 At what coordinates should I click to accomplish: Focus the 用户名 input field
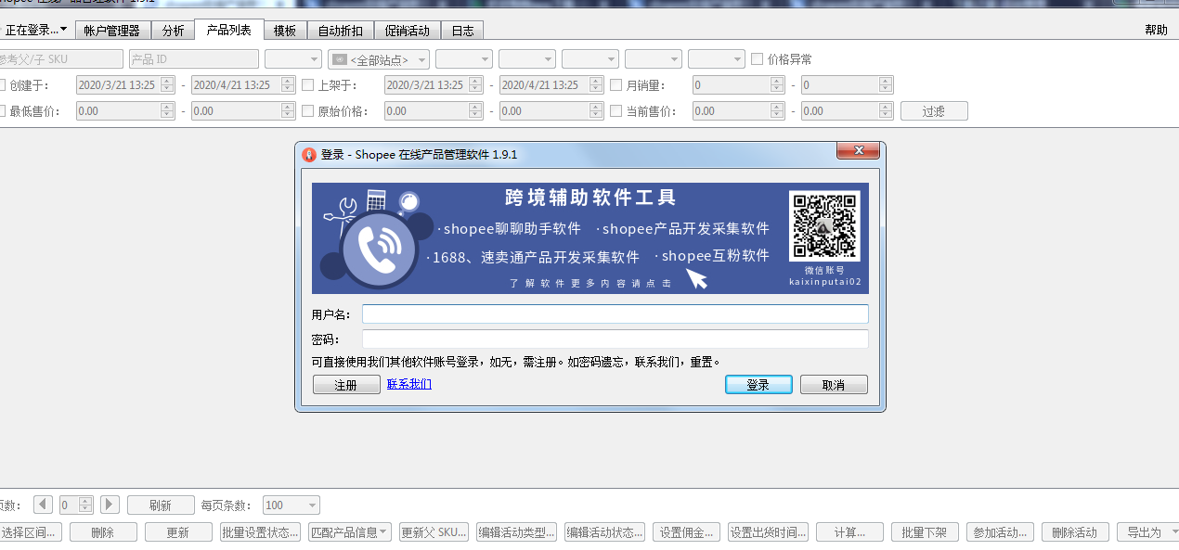(x=615, y=314)
